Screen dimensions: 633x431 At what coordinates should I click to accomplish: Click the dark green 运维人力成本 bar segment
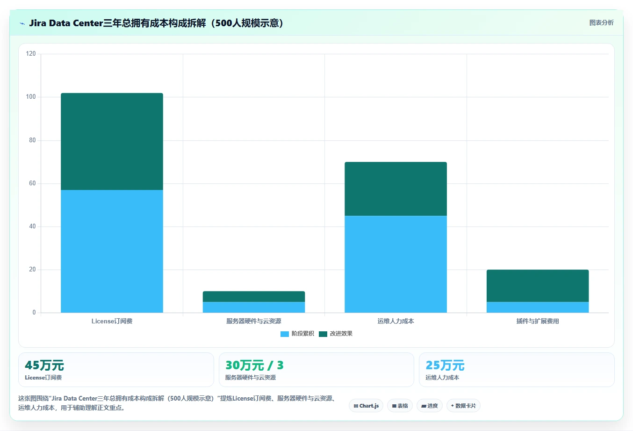pyautogui.click(x=396, y=189)
